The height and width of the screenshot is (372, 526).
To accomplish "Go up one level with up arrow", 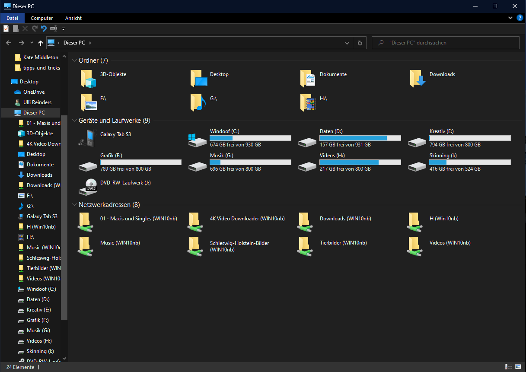I will [41, 43].
